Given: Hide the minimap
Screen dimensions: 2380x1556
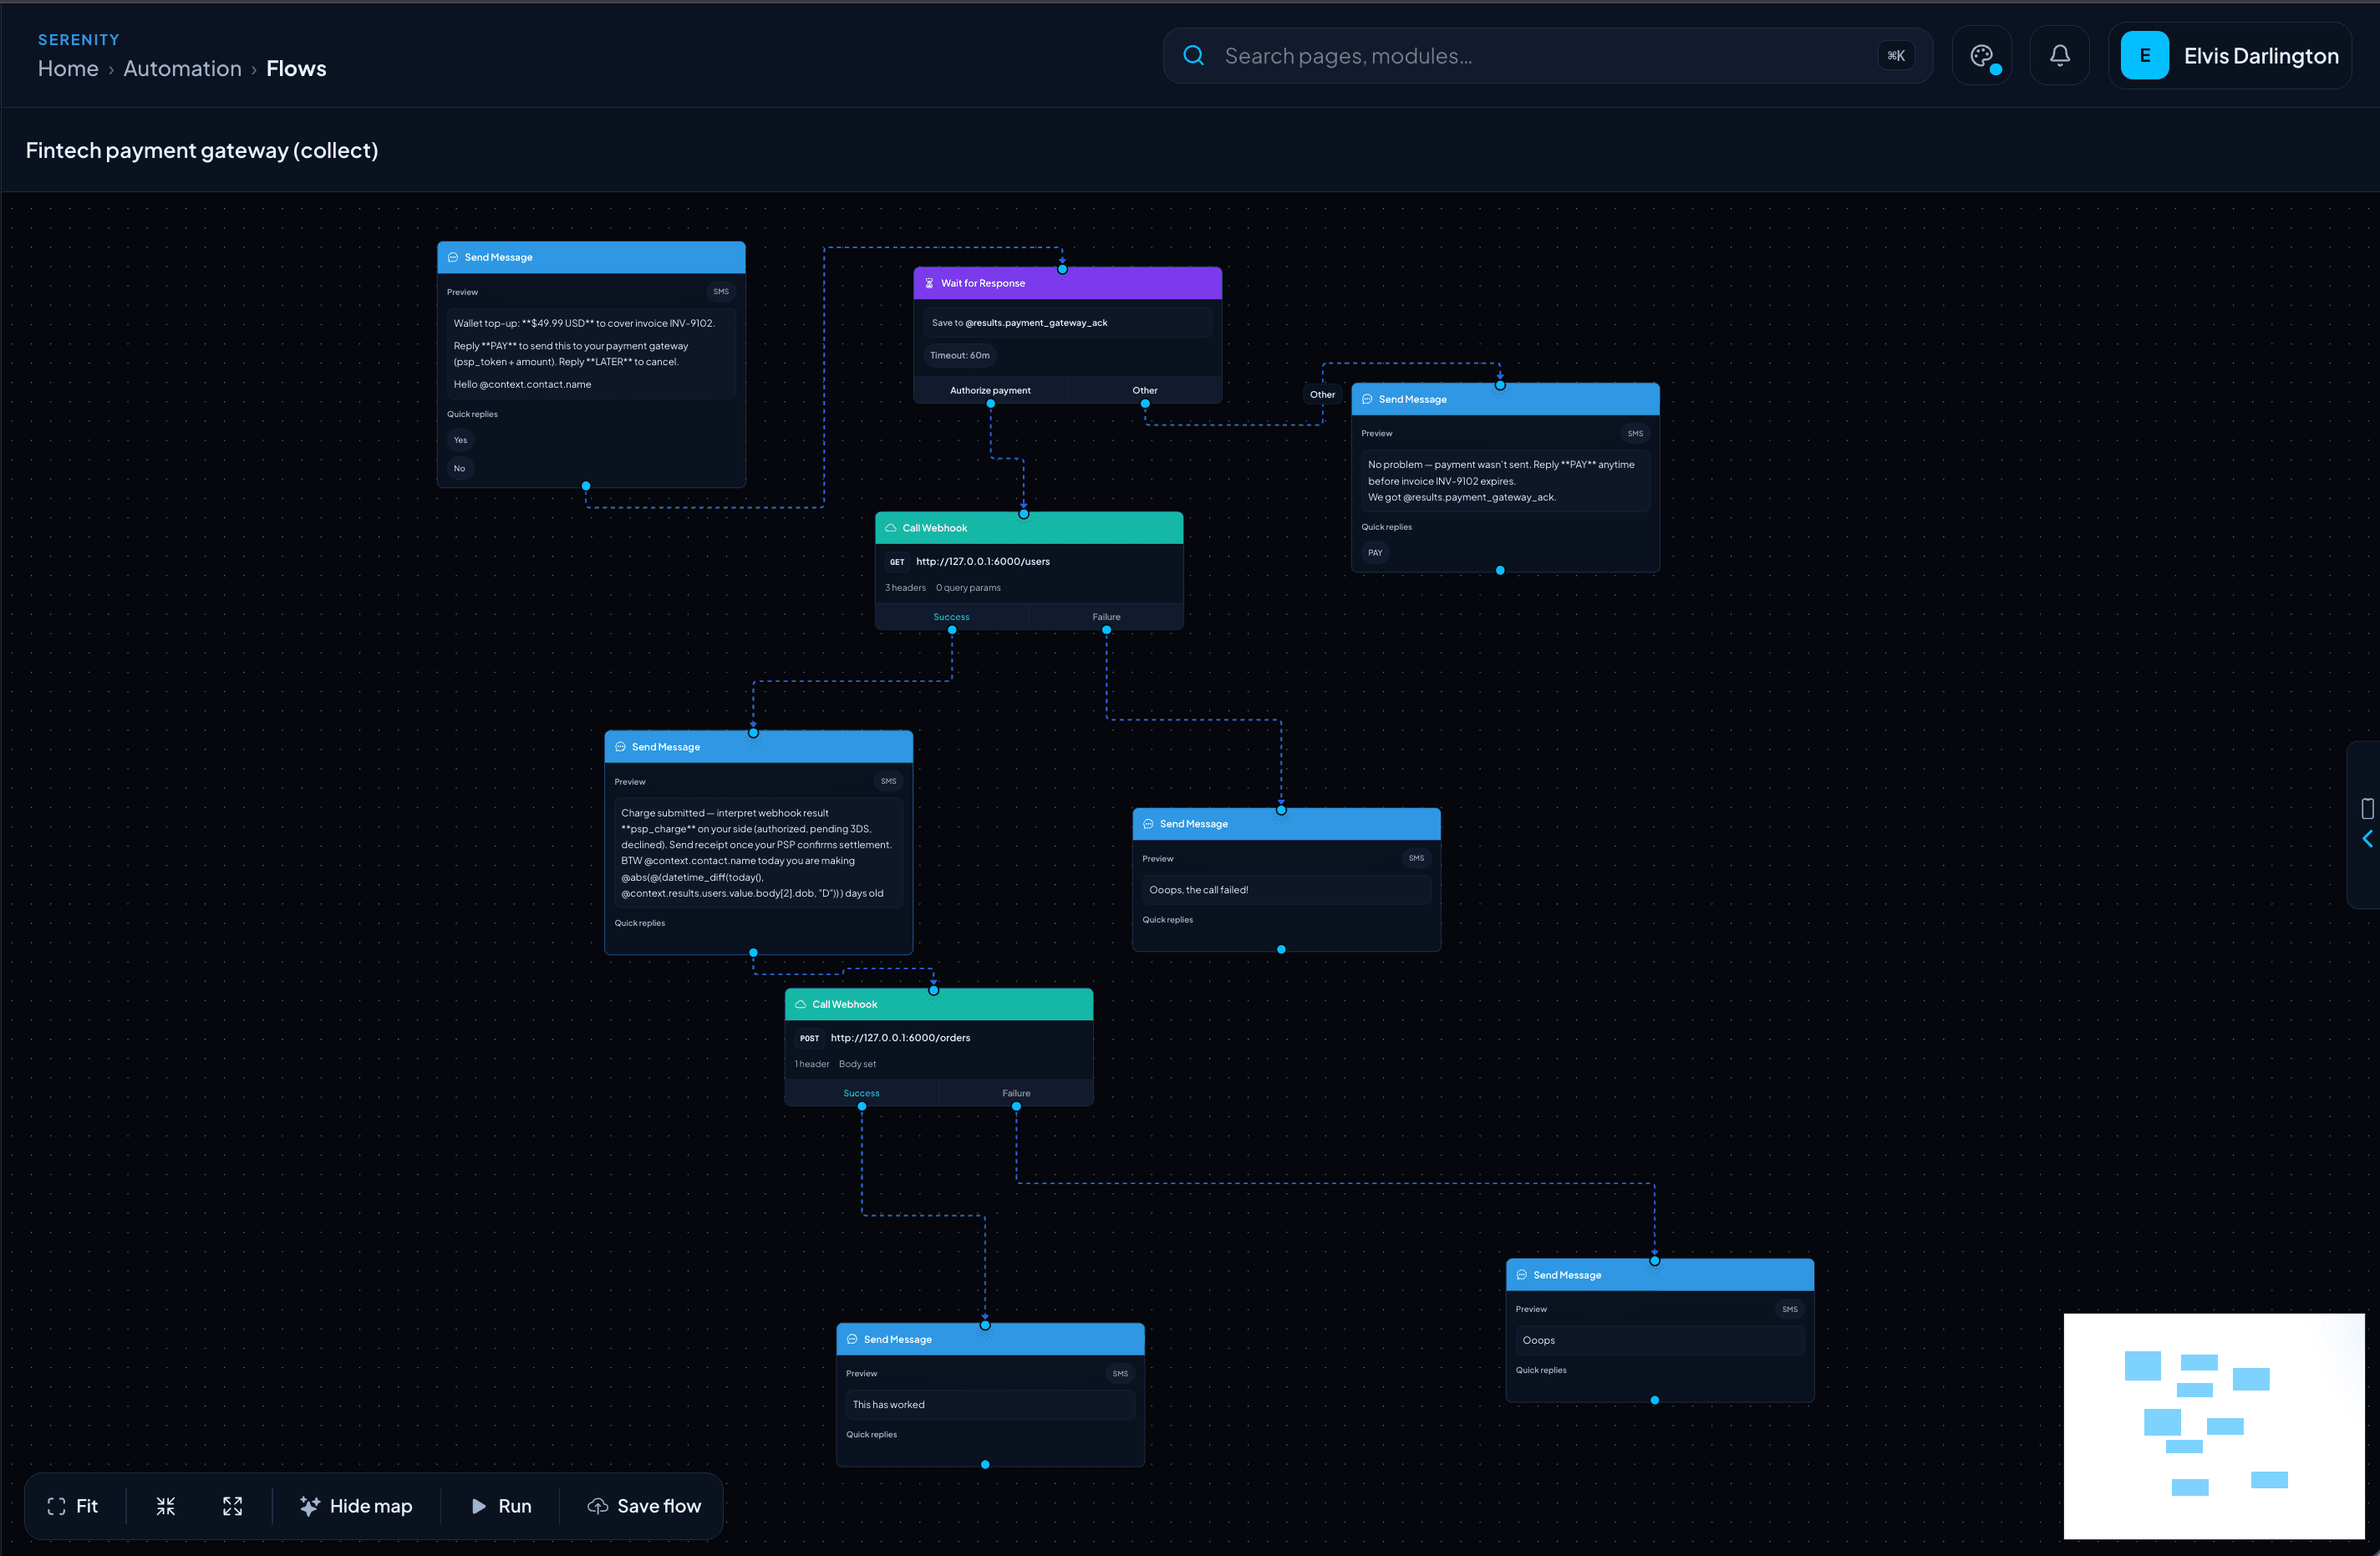Looking at the screenshot, I should coord(356,1505).
